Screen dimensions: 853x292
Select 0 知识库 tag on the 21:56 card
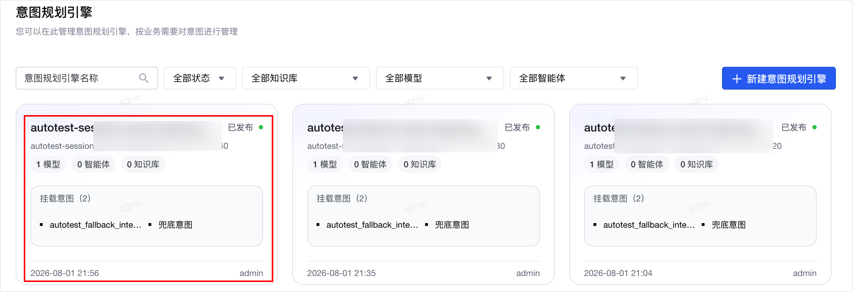[x=143, y=164]
